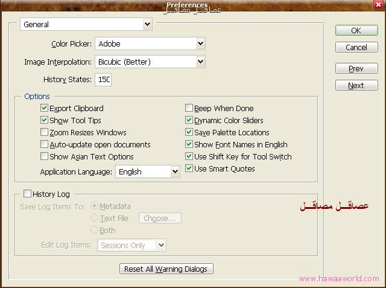Disable Use Shift Key for Tool Switch
Screen dimensions: 386x288
click(x=189, y=156)
